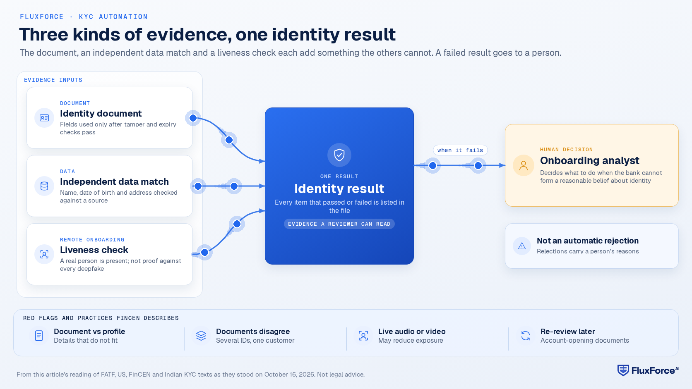692x389 pixels.
Task: Click the FluxForce shield logo
Action: click(623, 370)
